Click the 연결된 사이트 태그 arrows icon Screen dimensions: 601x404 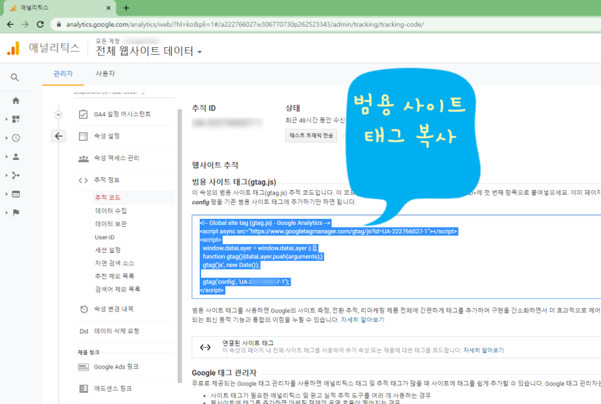(205, 347)
